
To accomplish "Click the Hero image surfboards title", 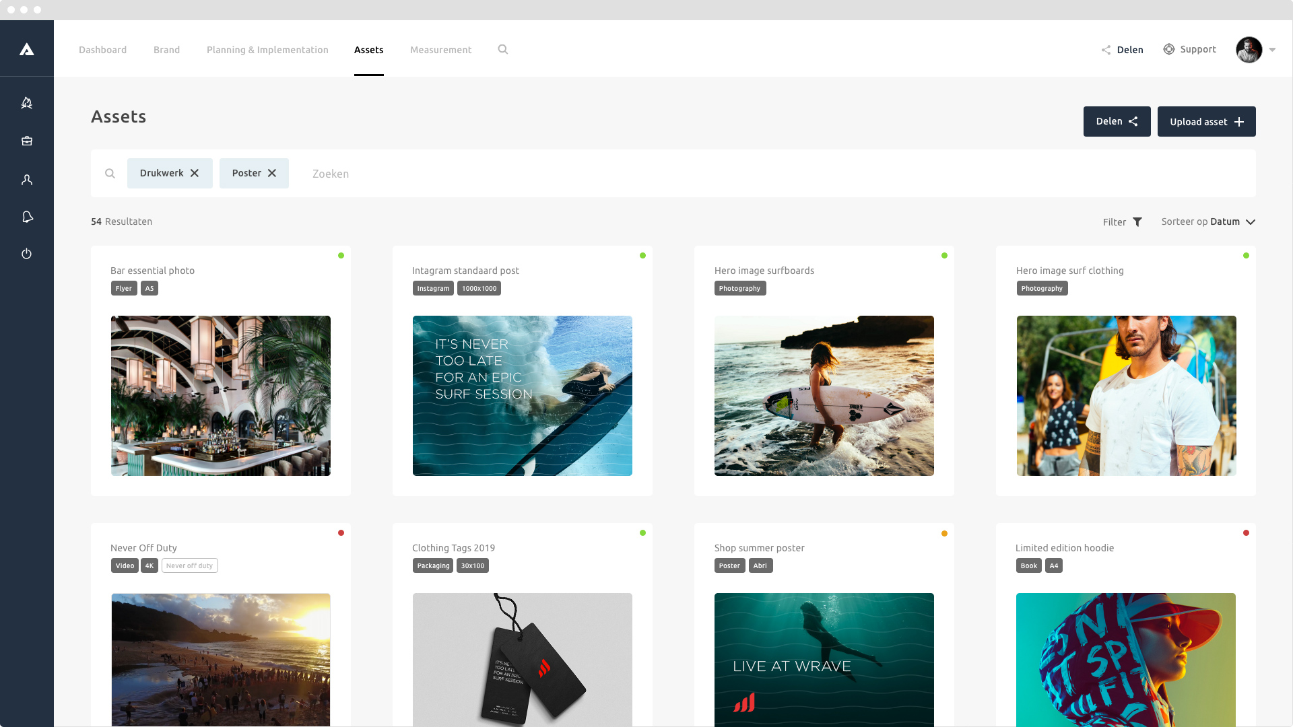I will click(764, 271).
